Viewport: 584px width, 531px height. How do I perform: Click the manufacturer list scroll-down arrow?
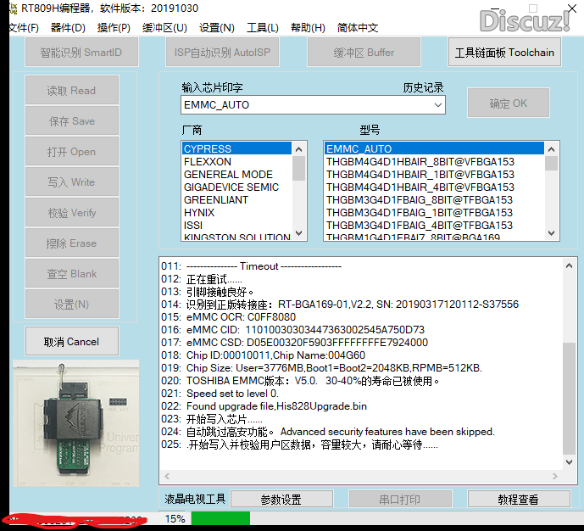pos(298,233)
